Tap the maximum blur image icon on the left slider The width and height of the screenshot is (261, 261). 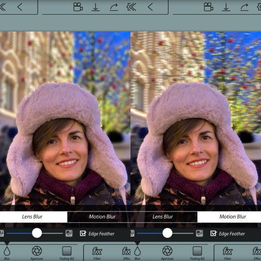69,233
